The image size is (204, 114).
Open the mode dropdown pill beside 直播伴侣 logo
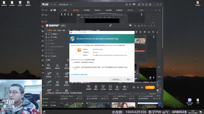[x=63, y=26]
